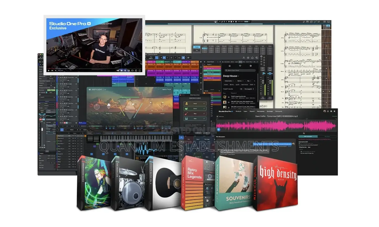Toggle Vocals stem in Stem Separation
This screenshot has height=227, width=379.
(x=195, y=103)
